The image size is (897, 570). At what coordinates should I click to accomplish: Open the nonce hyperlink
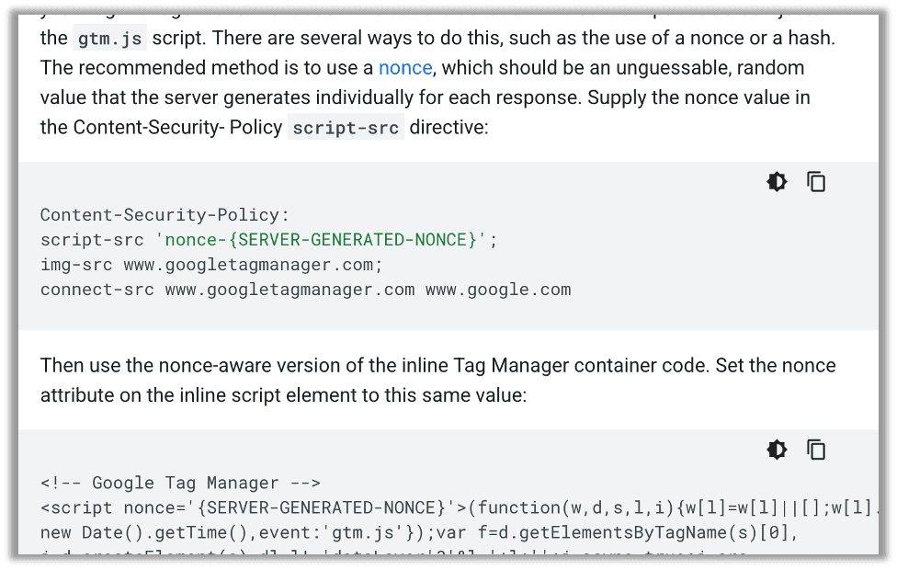(x=404, y=67)
